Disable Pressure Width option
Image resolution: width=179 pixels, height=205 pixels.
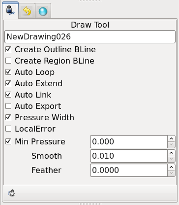[8, 117]
